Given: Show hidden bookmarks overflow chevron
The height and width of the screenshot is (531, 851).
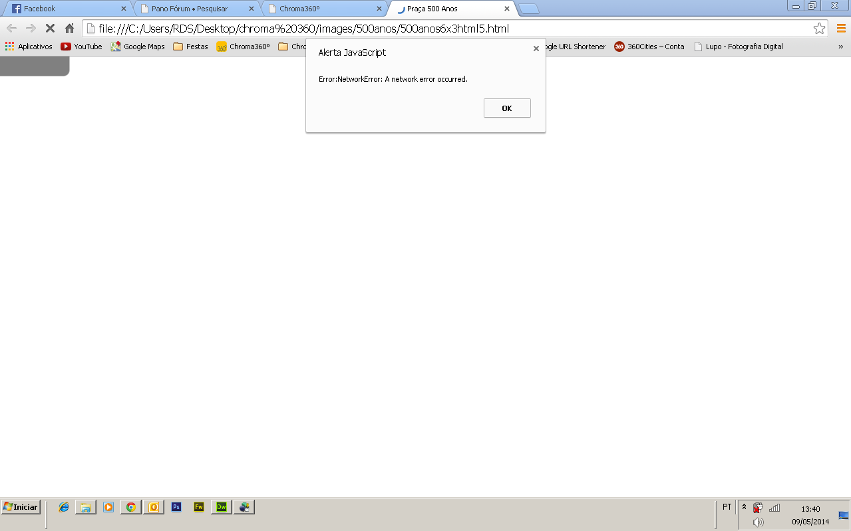Looking at the screenshot, I should point(840,47).
